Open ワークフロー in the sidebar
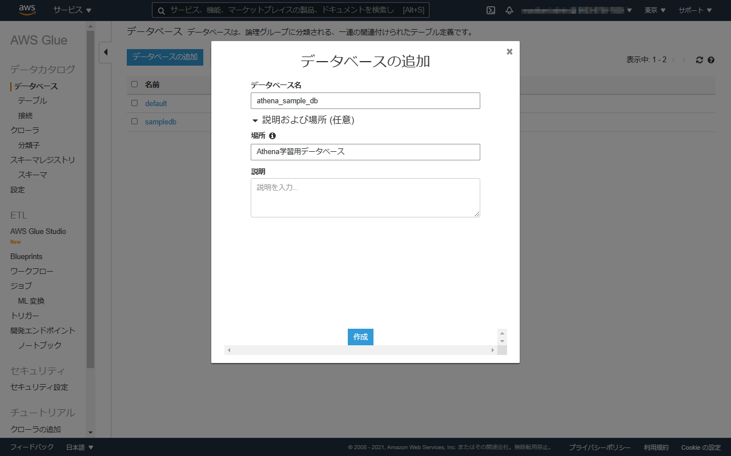 pyautogui.click(x=32, y=272)
